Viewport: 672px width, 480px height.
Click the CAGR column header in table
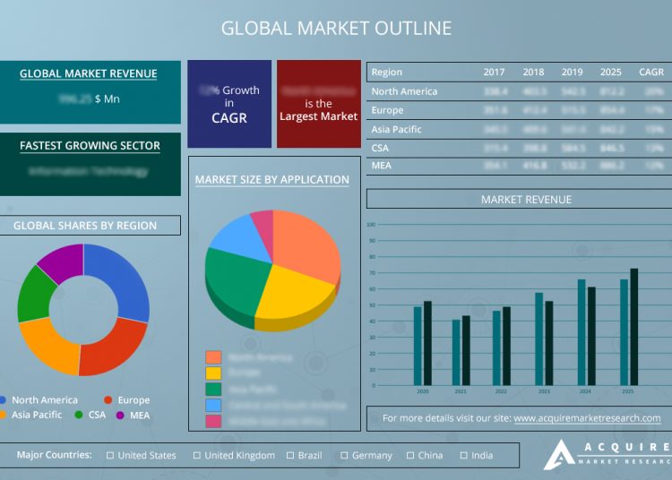651,73
